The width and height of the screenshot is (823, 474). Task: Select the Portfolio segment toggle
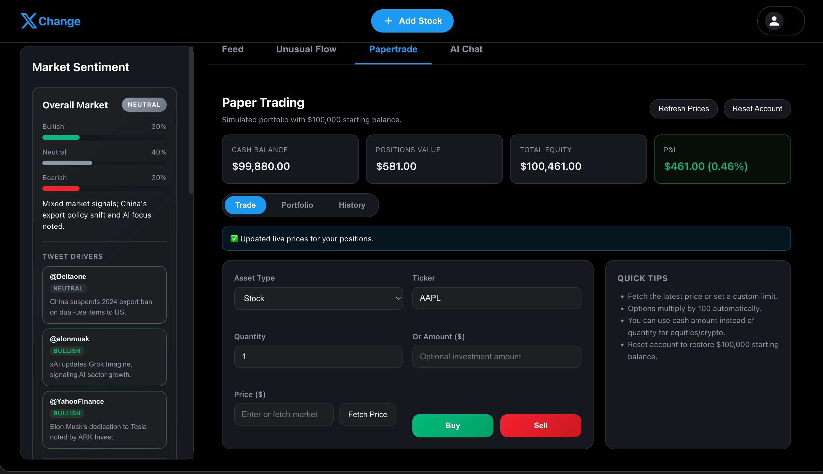tap(297, 205)
